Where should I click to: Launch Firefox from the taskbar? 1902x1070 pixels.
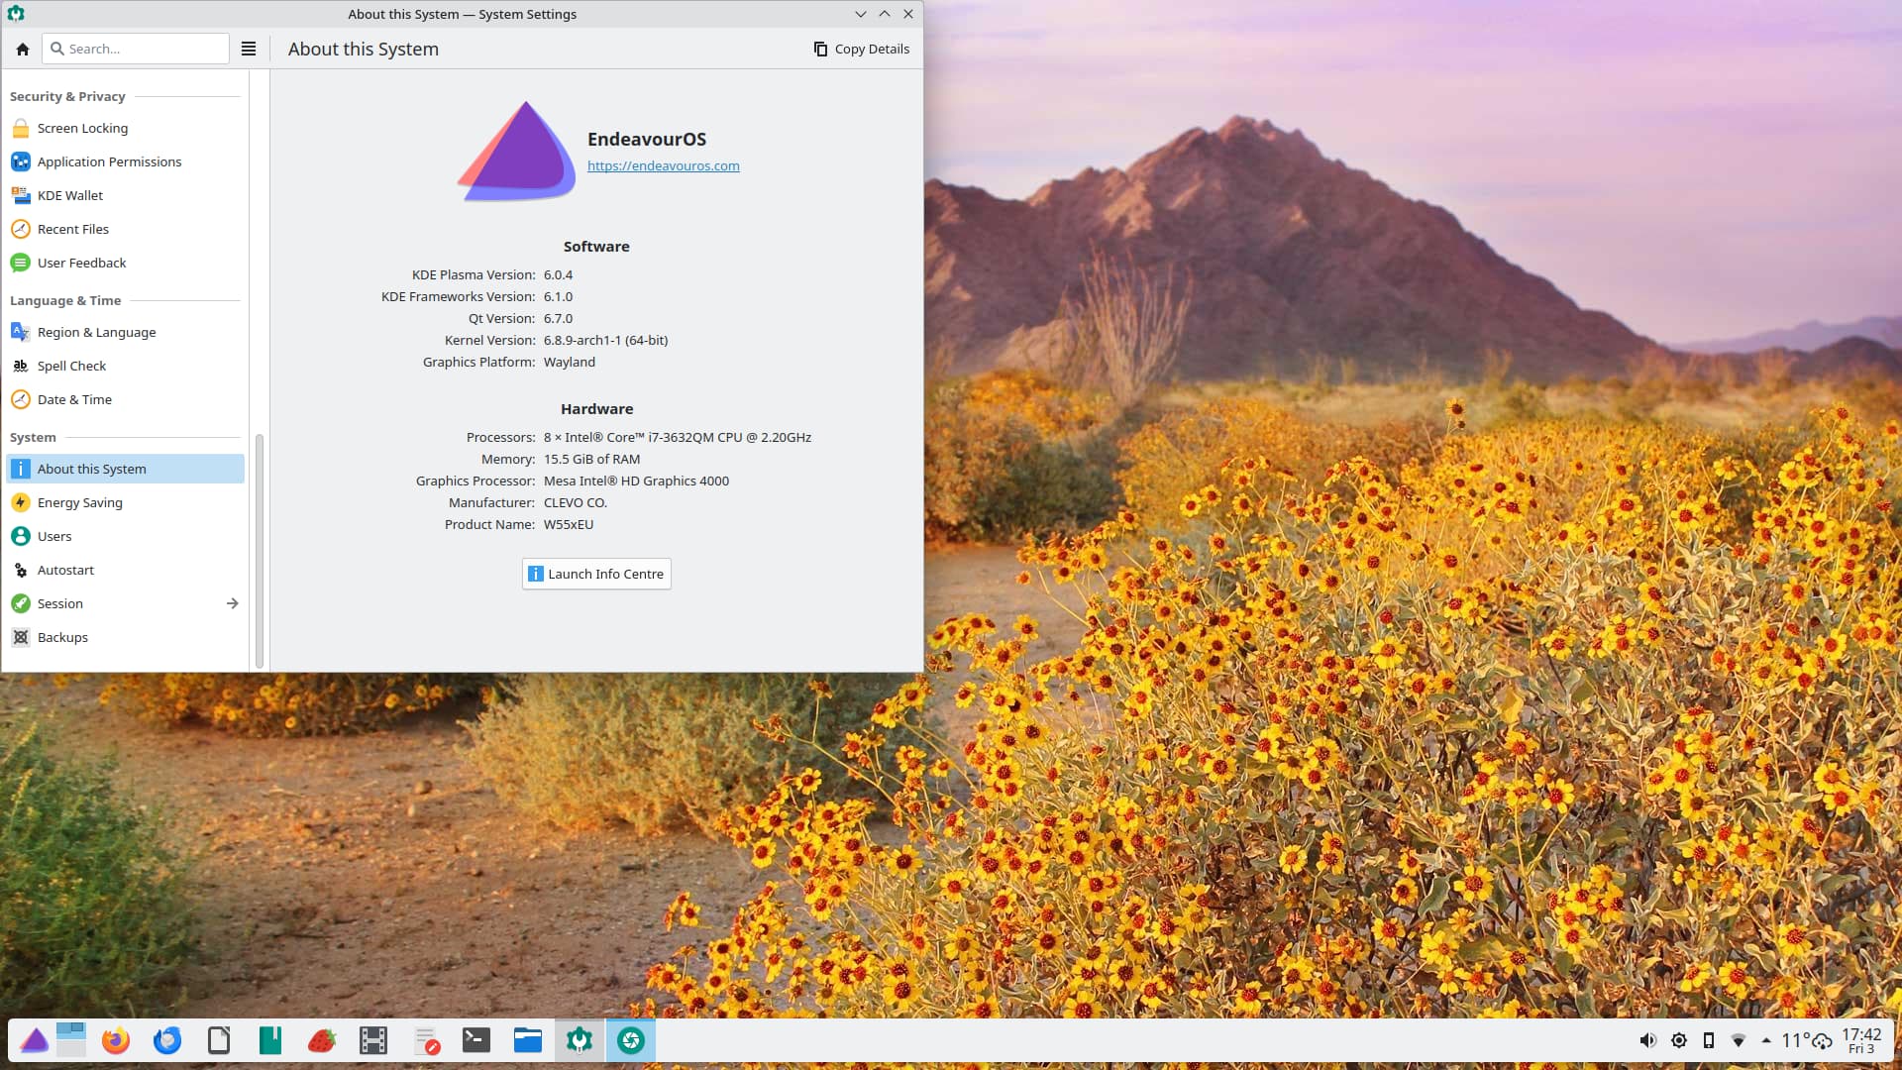(116, 1040)
